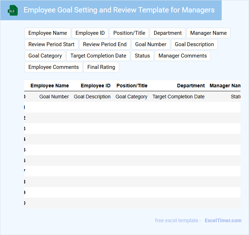
Task: Select the Goal Description table cell
Action: [92, 97]
